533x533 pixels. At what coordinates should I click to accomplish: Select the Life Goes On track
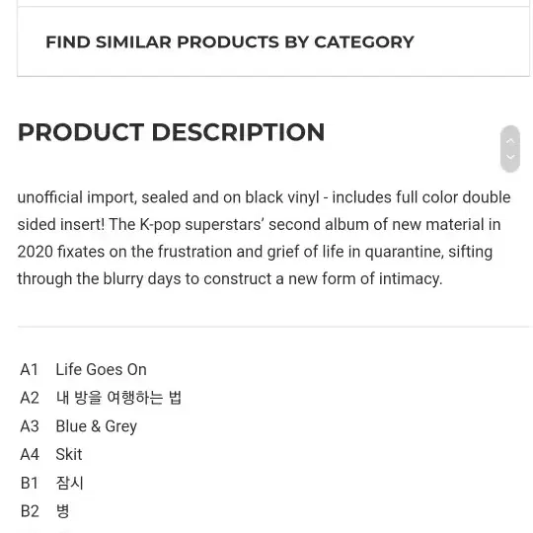101,369
